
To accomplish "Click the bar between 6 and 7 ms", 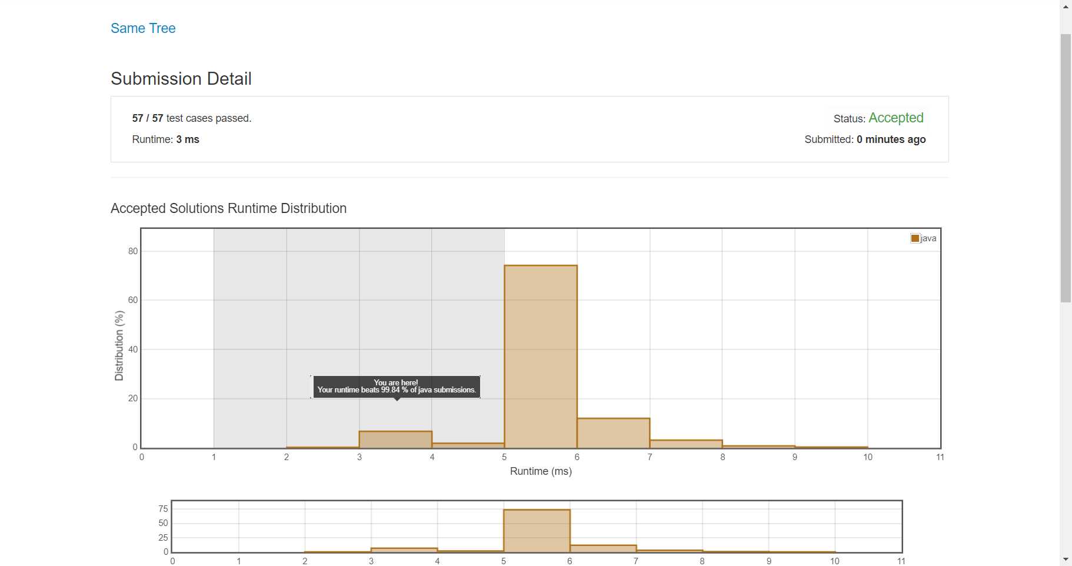I will click(613, 433).
